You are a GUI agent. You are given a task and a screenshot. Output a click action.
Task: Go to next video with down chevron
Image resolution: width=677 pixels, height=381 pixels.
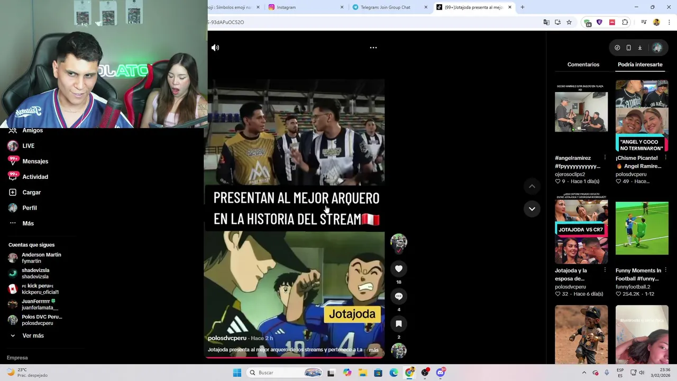(532, 208)
